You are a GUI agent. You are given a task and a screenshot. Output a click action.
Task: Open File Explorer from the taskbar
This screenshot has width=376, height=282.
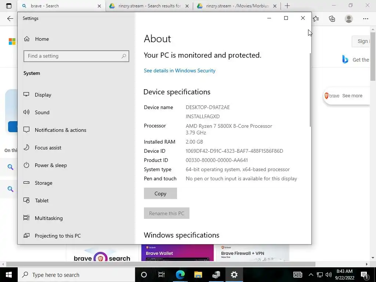(x=198, y=275)
